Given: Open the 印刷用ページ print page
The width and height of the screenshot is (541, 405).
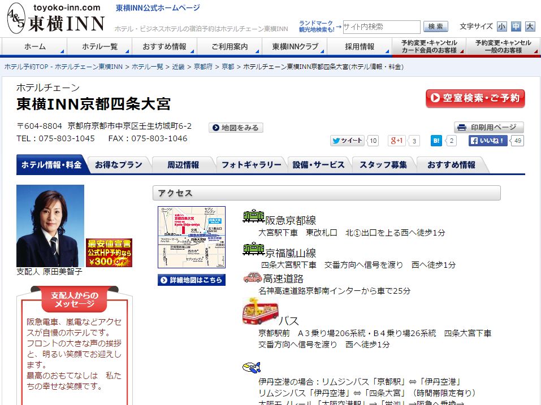Looking at the screenshot, I should click(489, 127).
